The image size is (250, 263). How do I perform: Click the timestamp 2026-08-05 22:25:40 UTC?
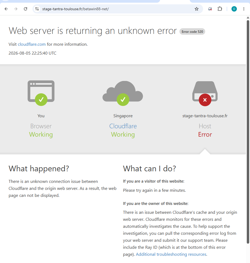pyautogui.click(x=32, y=53)
